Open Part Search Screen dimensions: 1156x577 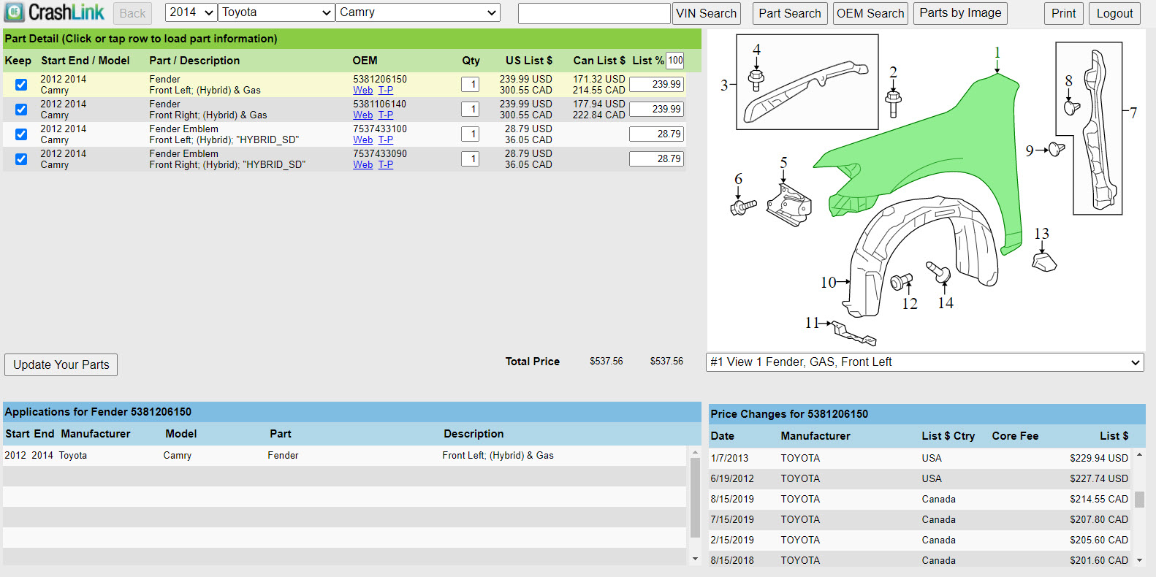click(790, 13)
